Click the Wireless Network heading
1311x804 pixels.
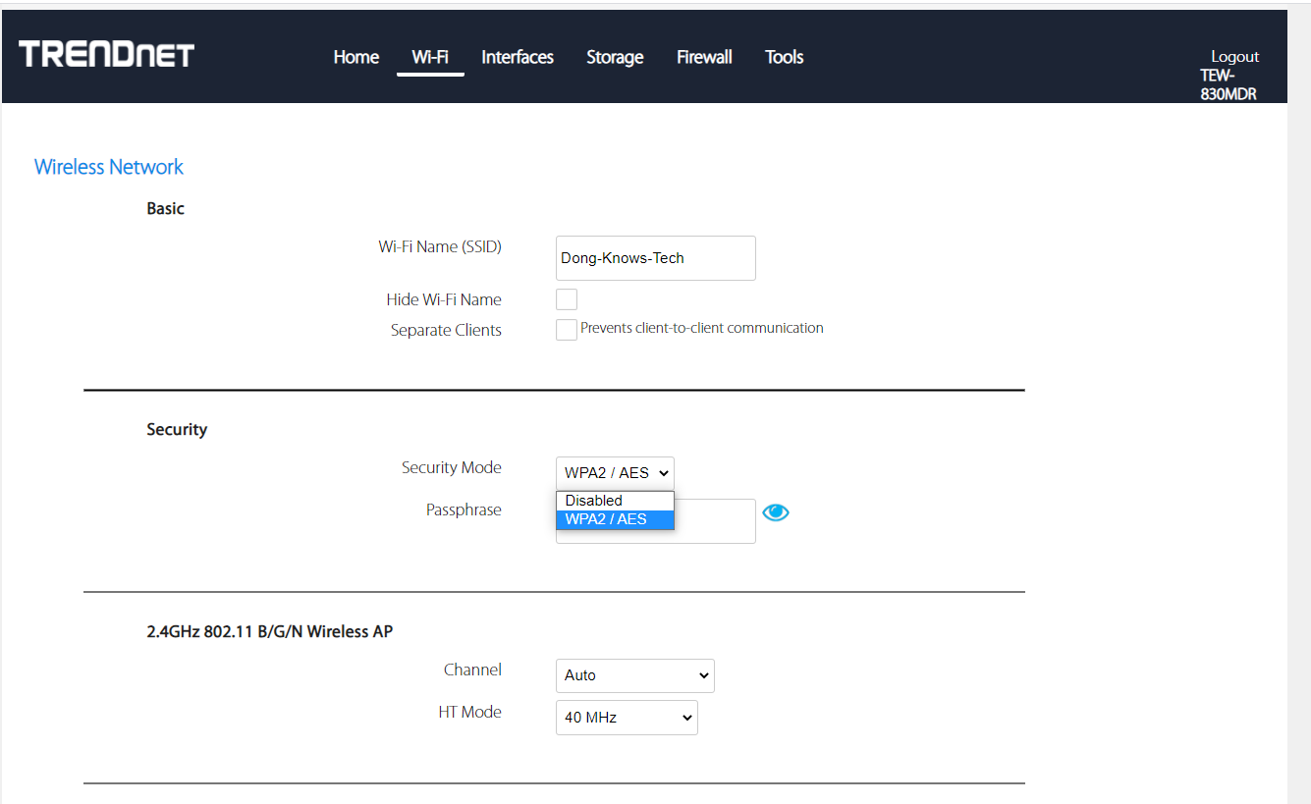point(109,167)
